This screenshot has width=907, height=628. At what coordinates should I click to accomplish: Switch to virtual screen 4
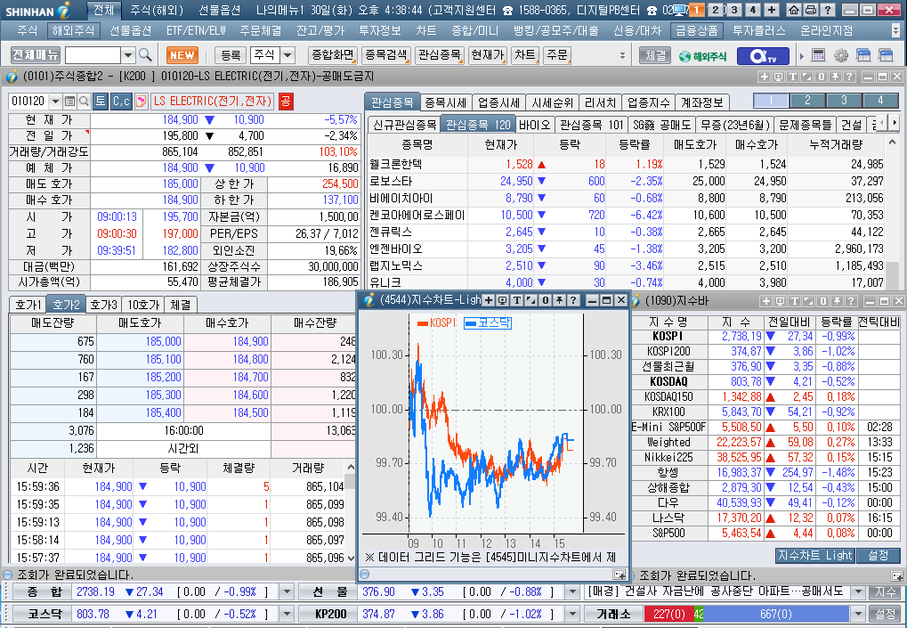coord(753,10)
